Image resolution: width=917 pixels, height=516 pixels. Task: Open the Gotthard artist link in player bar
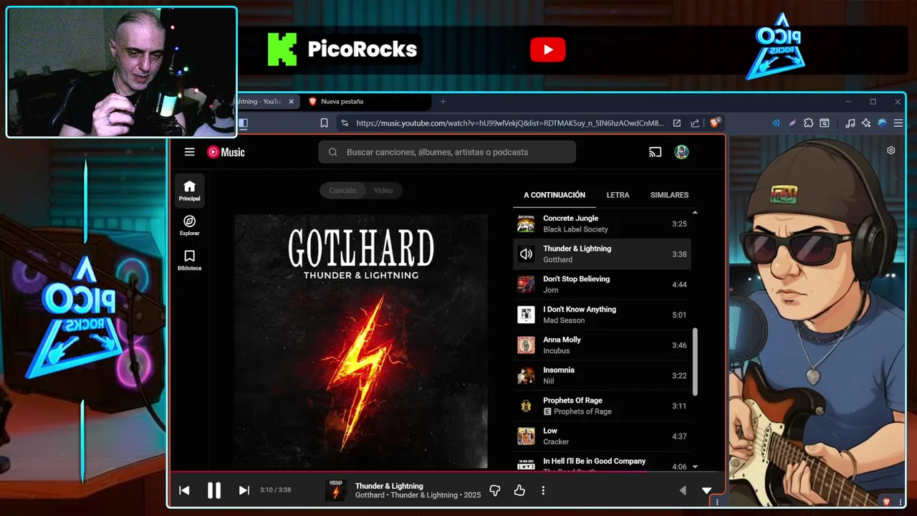[x=370, y=495]
